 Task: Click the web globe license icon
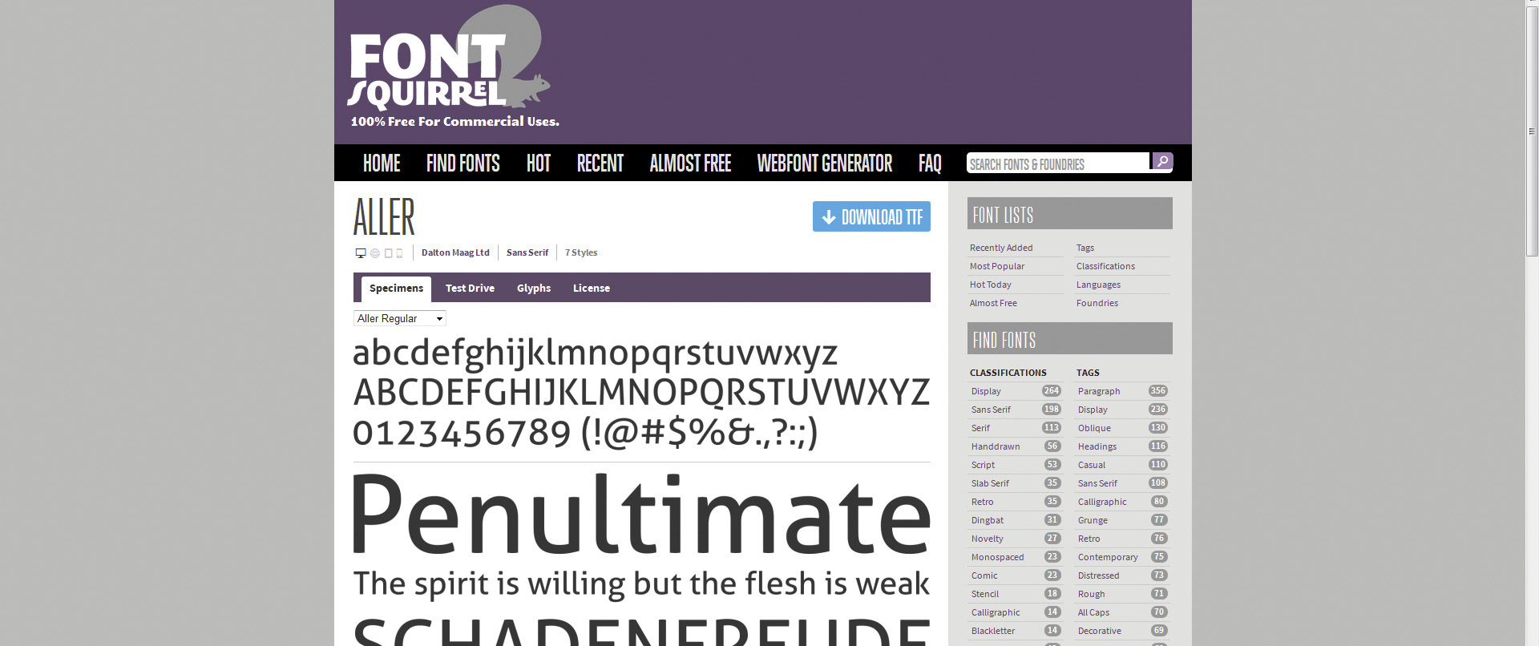[374, 253]
